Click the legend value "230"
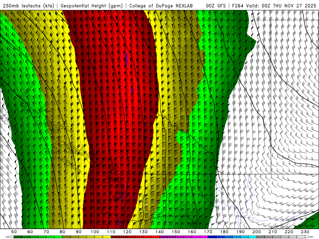The width and height of the screenshot is (319, 239). pos(305,232)
